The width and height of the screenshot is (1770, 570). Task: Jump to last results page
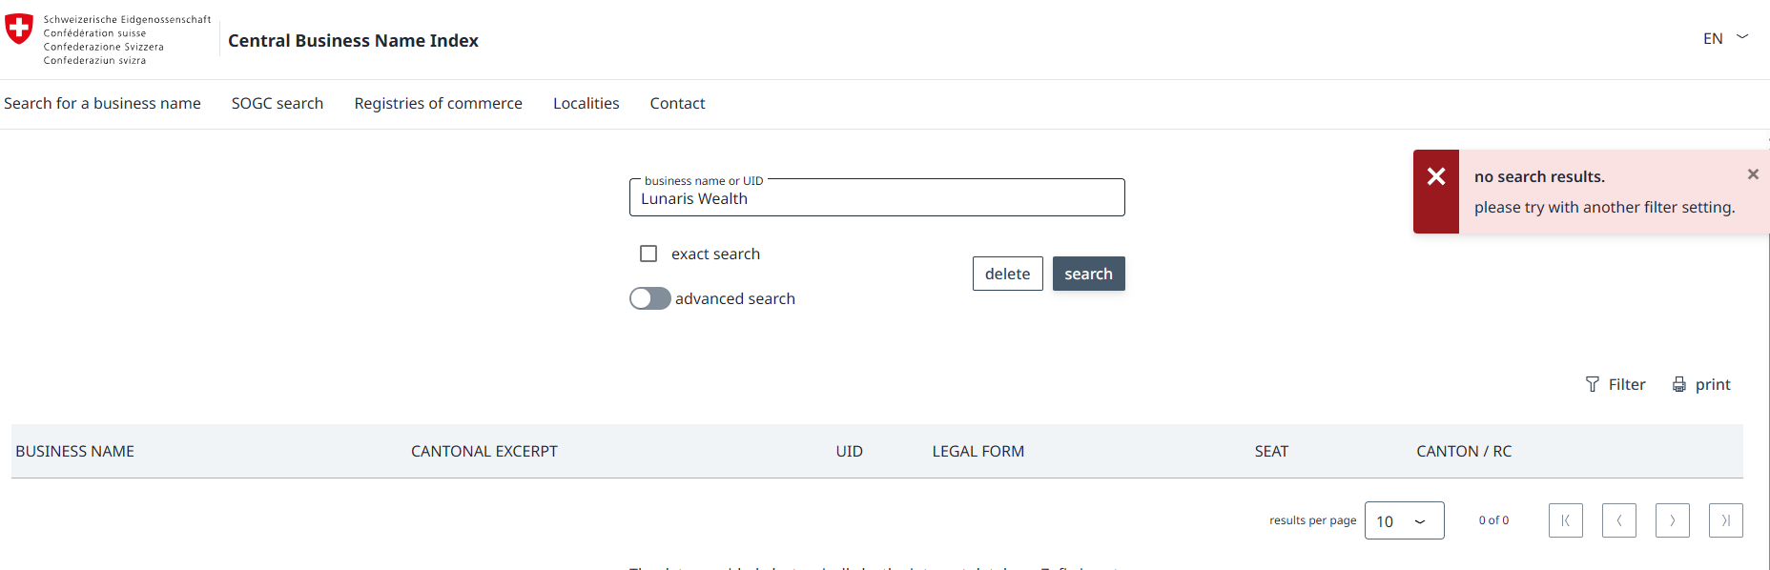coord(1725,520)
